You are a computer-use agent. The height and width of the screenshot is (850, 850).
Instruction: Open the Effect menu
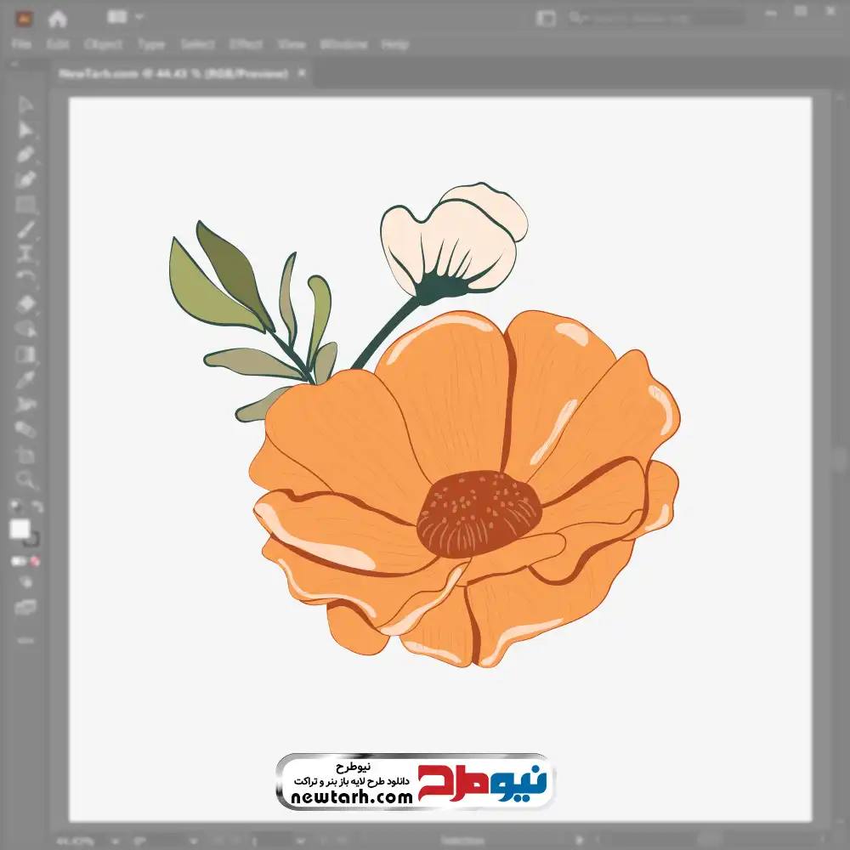pyautogui.click(x=246, y=44)
